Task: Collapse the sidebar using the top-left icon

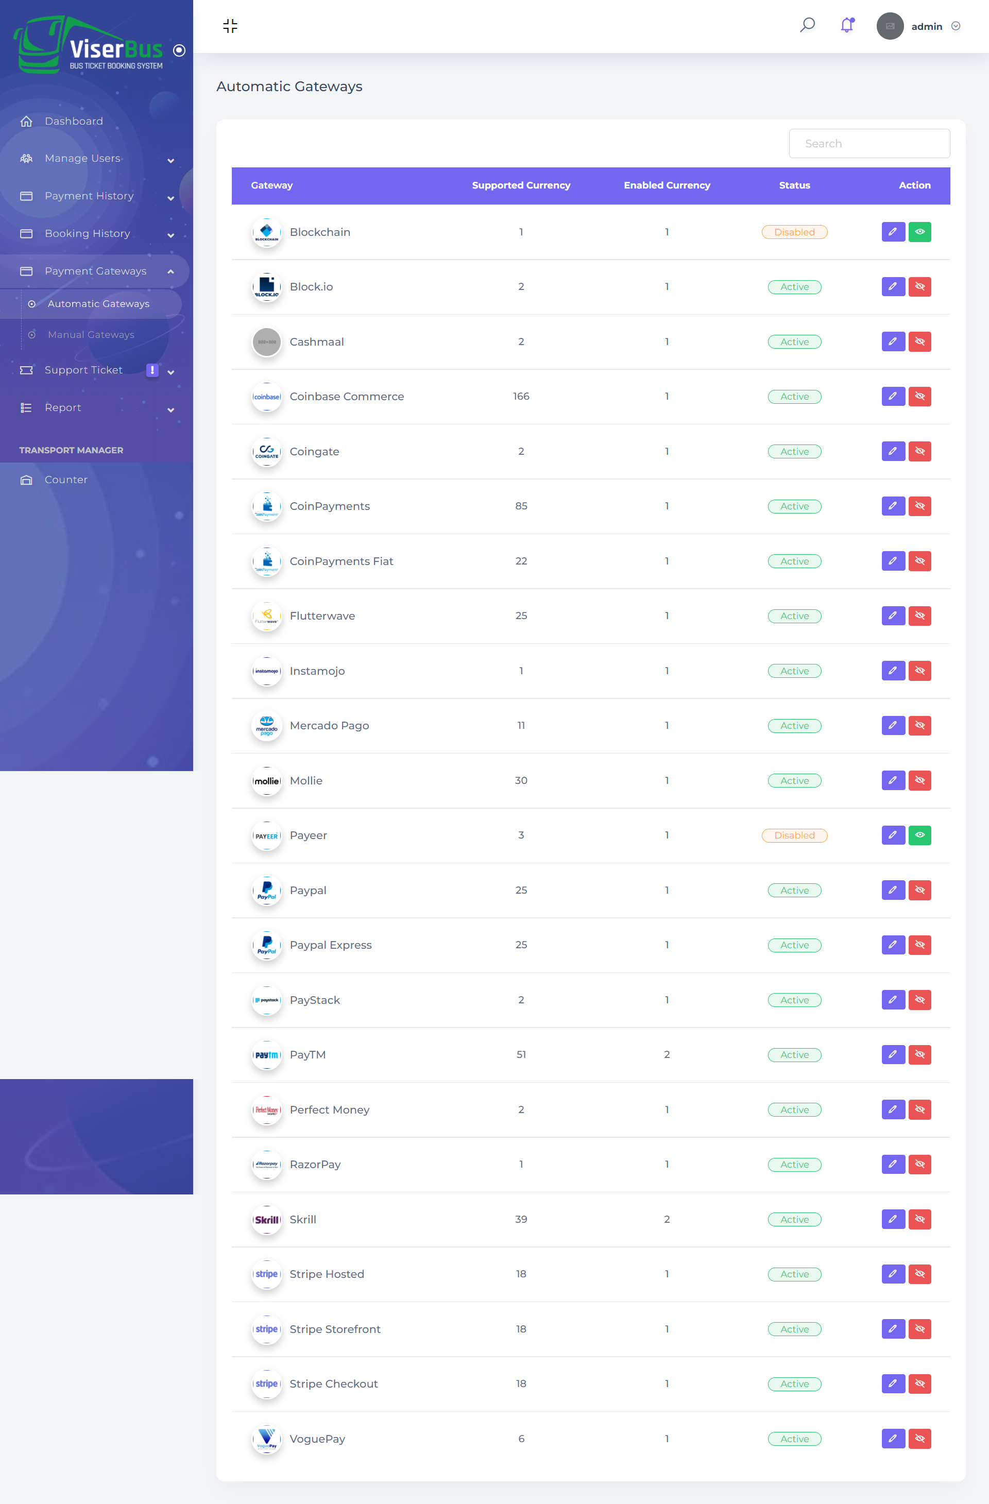Action: point(230,26)
